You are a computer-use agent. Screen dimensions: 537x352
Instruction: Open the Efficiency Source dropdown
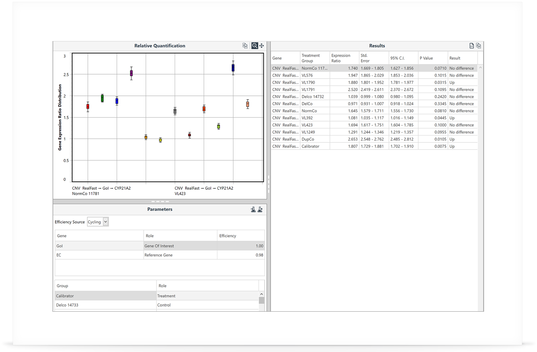tap(106, 222)
